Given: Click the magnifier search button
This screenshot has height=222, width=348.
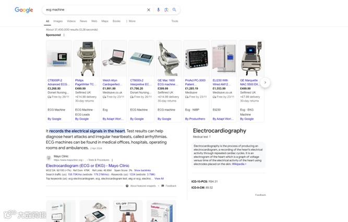Looking at the screenshot, I should (174, 10).
